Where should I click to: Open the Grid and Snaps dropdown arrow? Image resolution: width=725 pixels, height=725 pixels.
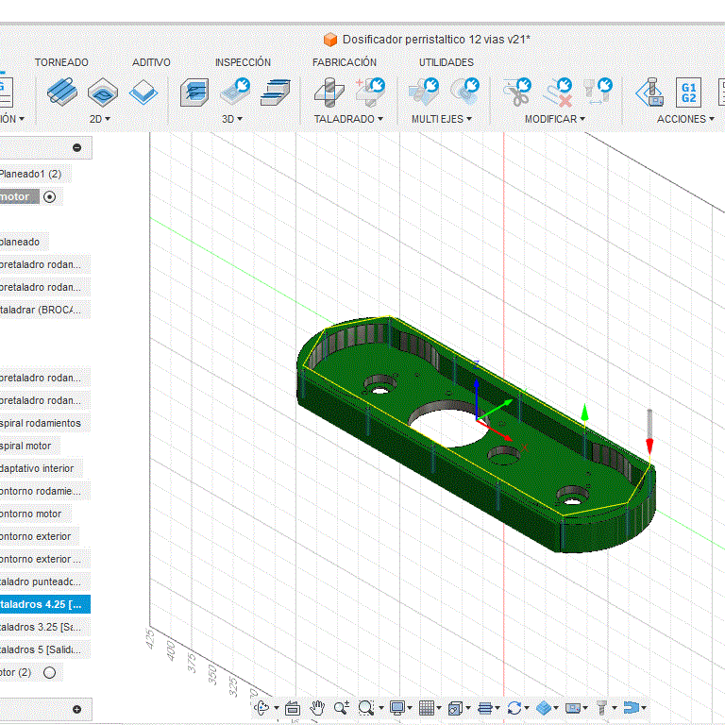(439, 708)
